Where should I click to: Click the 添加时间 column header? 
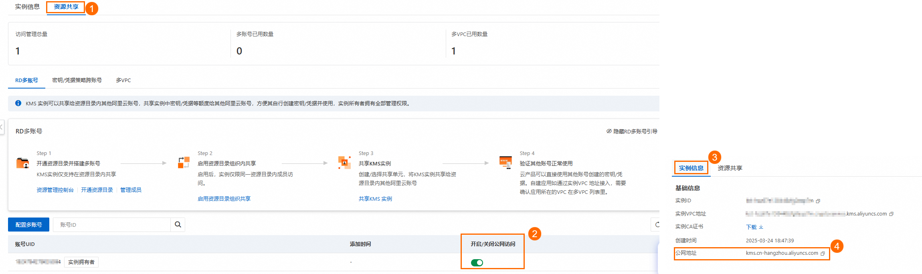click(360, 244)
